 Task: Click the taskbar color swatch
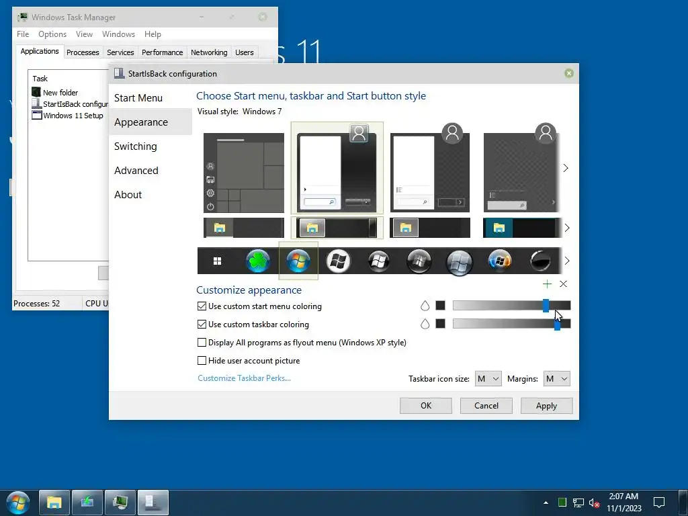click(x=441, y=323)
